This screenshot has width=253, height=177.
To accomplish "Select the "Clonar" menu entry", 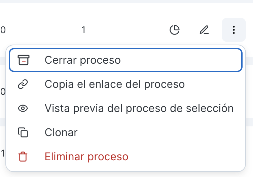I will pyautogui.click(x=61, y=132).
